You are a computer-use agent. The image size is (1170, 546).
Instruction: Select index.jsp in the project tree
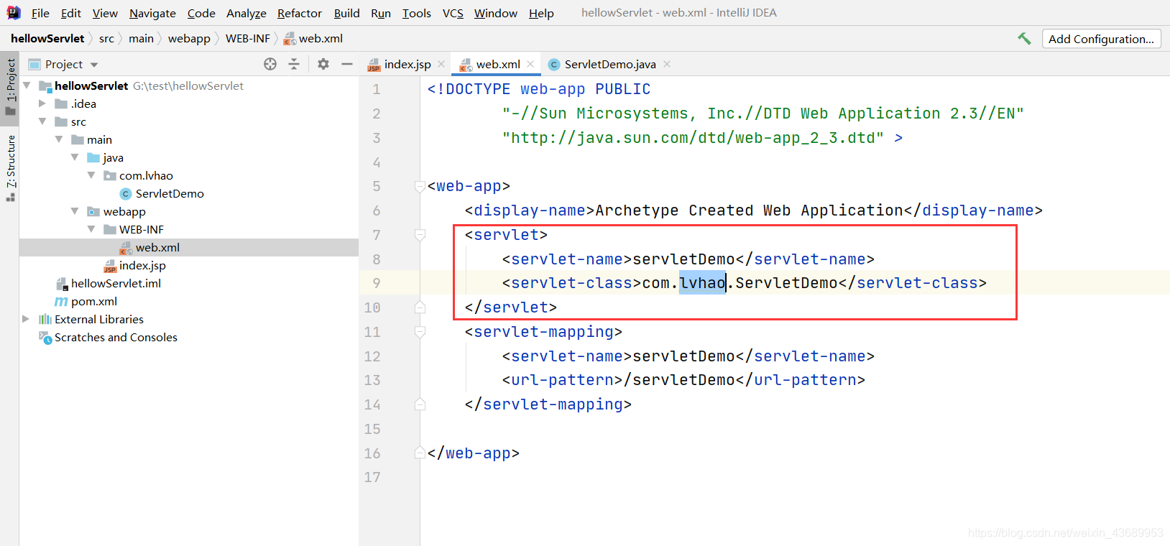coord(142,266)
